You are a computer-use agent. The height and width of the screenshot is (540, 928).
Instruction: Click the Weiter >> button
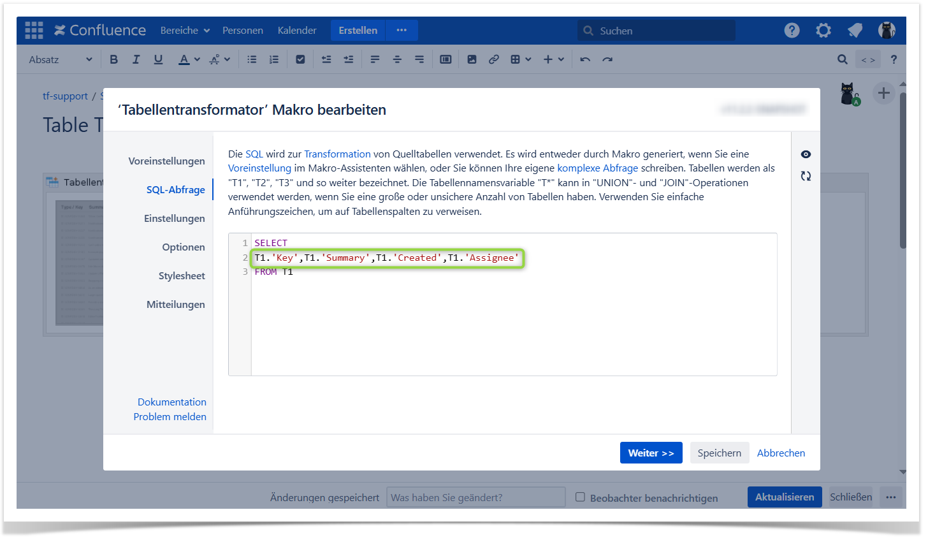coord(651,453)
